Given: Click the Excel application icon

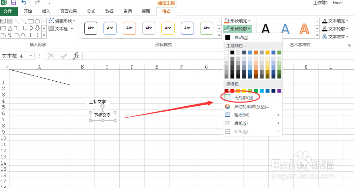Looking at the screenshot, I should [x=4, y=3].
